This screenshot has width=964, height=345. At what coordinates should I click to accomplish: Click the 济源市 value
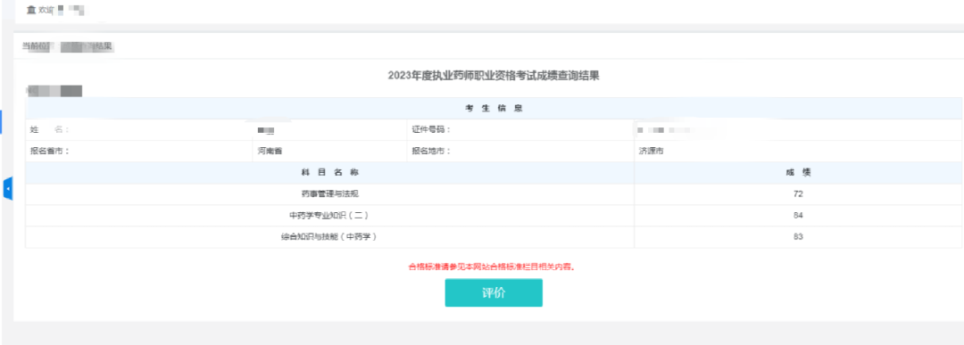(652, 151)
